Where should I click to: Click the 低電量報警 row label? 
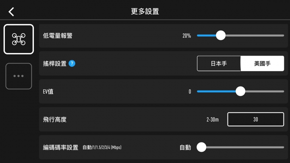pyautogui.click(x=58, y=36)
